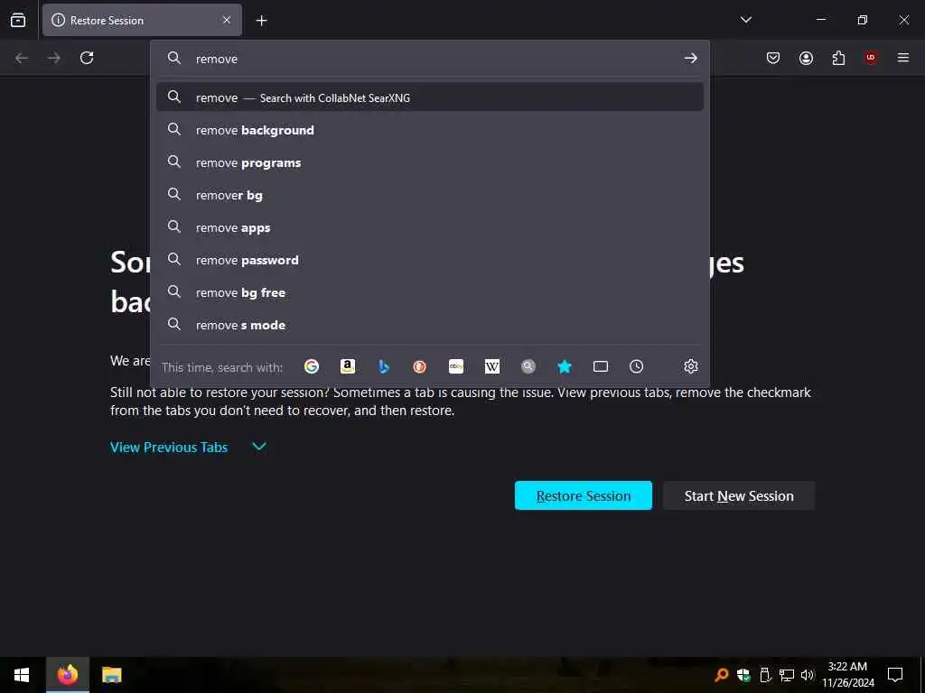Select "remove — Search with CollabNet SearXNG" suggestion
925x693 pixels.
pyautogui.click(x=429, y=97)
